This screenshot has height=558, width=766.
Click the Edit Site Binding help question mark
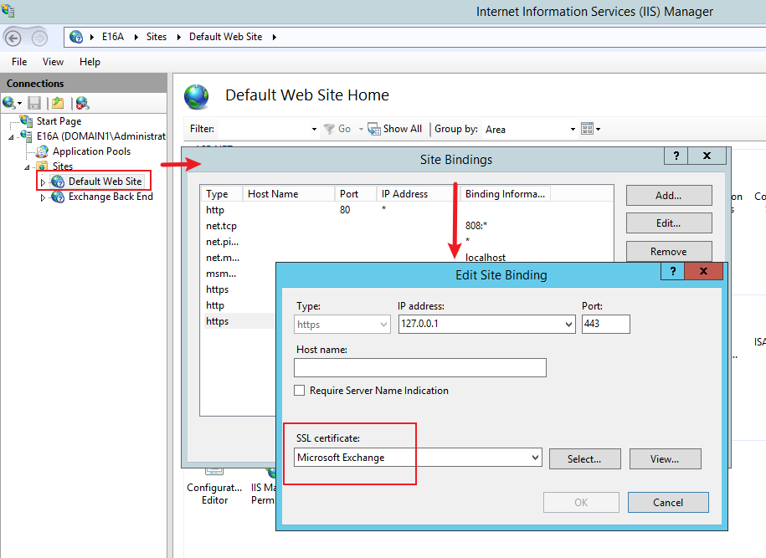click(x=673, y=271)
